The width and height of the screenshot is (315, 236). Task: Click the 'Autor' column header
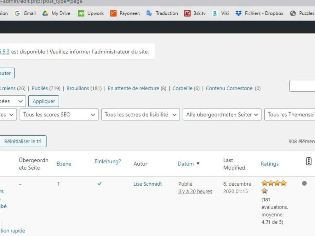140,164
